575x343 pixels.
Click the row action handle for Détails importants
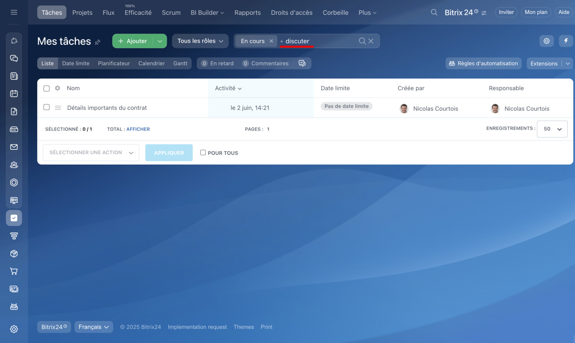(x=58, y=108)
